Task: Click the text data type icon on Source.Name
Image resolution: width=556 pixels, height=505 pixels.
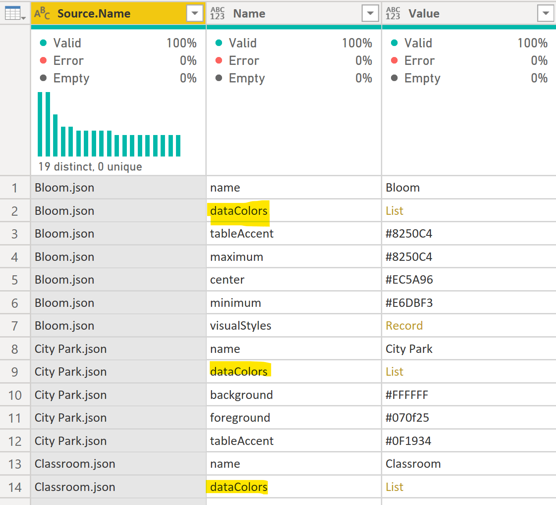Action: [x=42, y=14]
